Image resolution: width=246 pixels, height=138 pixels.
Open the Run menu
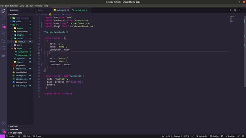32,6
